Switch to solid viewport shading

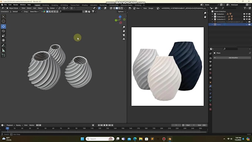pyautogui.click(x=117, y=8)
